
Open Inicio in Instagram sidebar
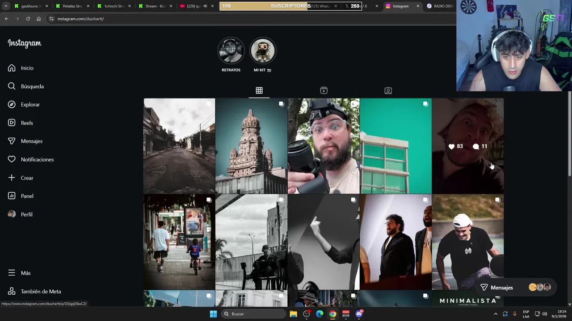point(21,68)
